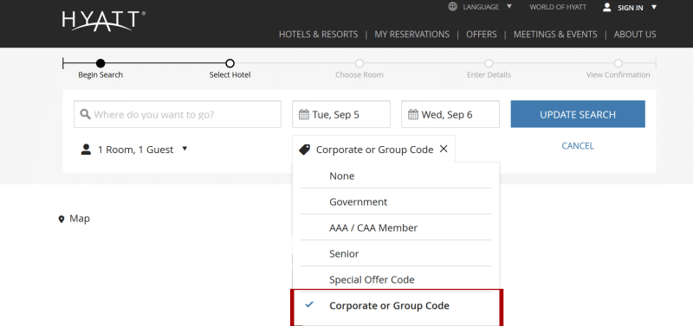Open Offers menu item
693x326 pixels.
tap(482, 35)
